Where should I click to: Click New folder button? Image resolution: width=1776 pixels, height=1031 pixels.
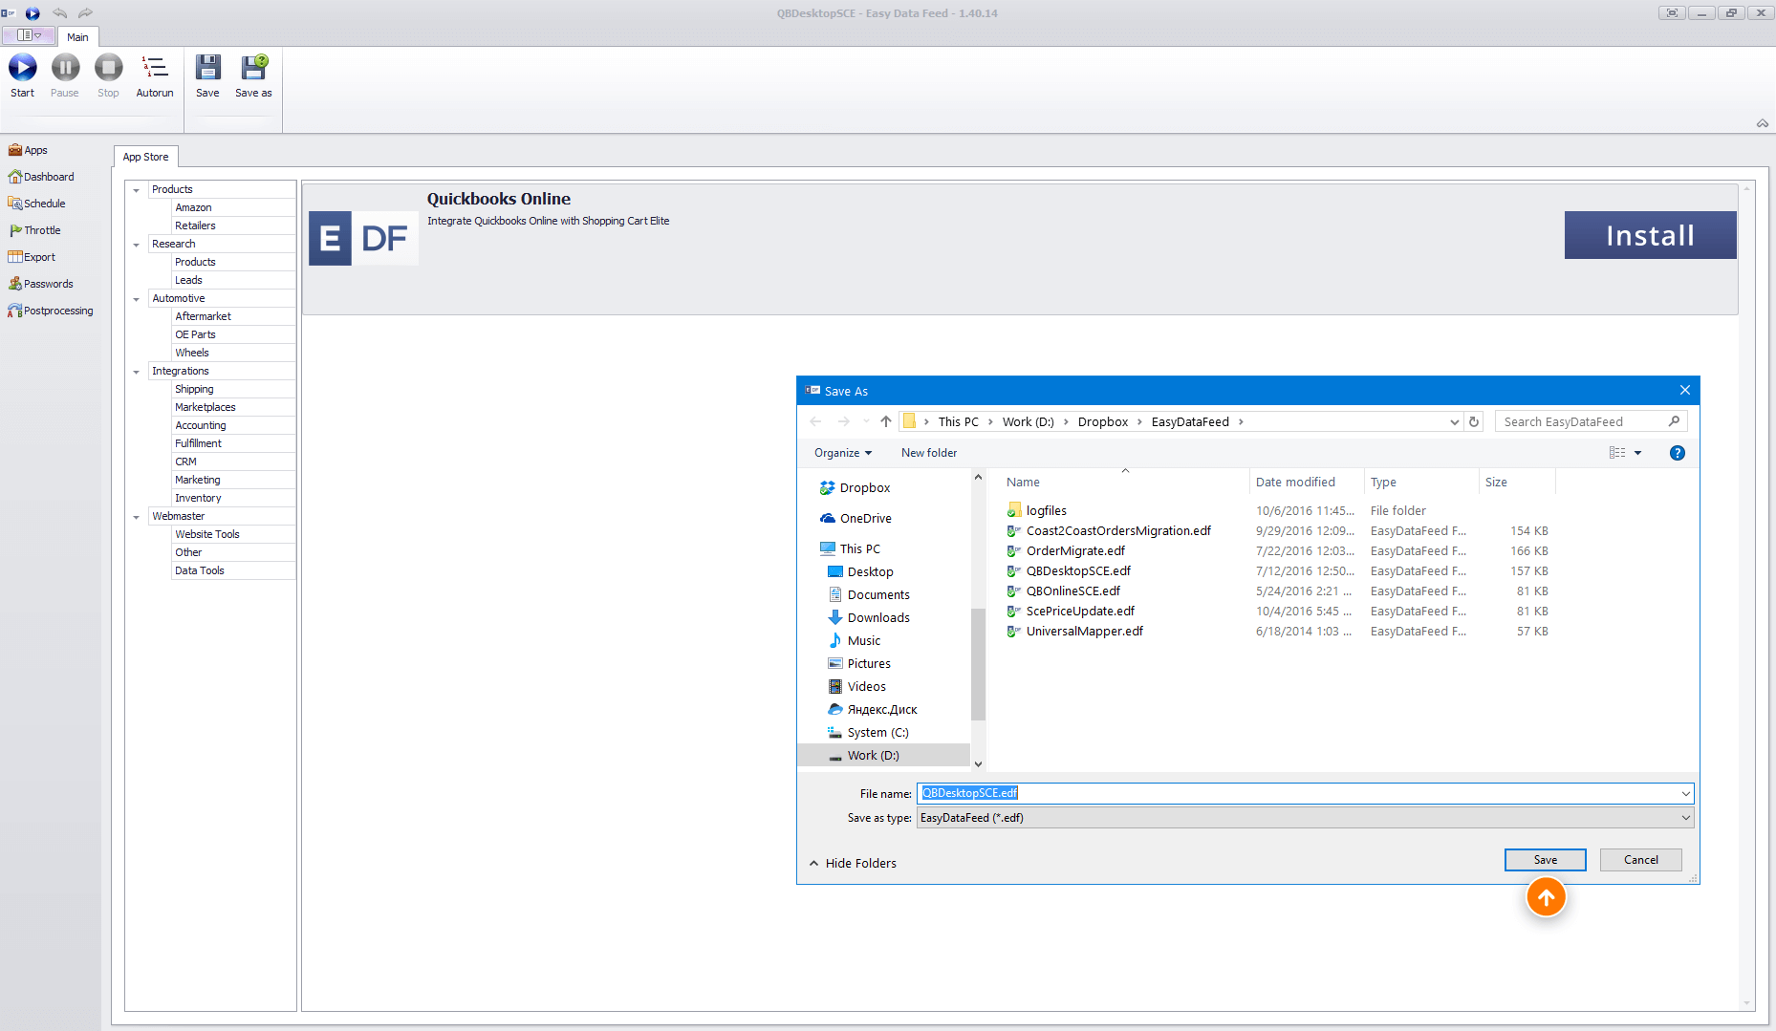[928, 453]
